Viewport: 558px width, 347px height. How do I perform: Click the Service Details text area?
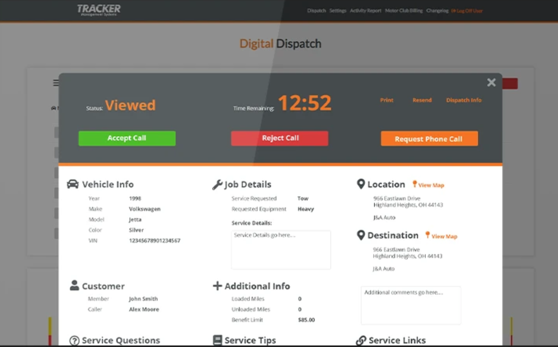pyautogui.click(x=281, y=250)
